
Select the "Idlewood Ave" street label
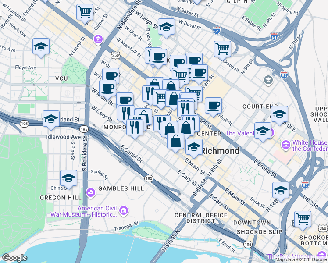[x=64, y=137]
